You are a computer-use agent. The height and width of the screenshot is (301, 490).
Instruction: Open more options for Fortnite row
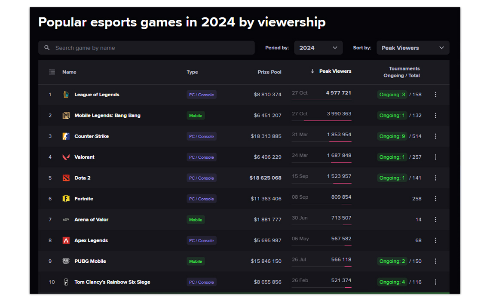click(x=435, y=199)
